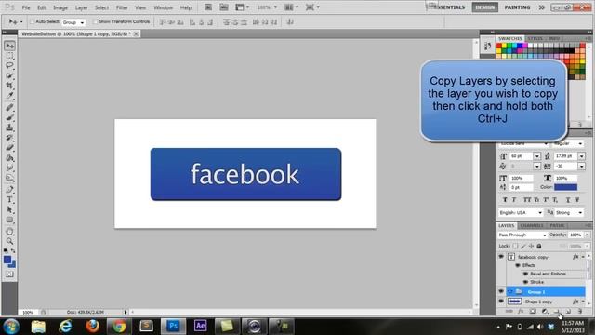Switch to the Essentials workspace
Viewport: 595px width, 335px height.
449,7
